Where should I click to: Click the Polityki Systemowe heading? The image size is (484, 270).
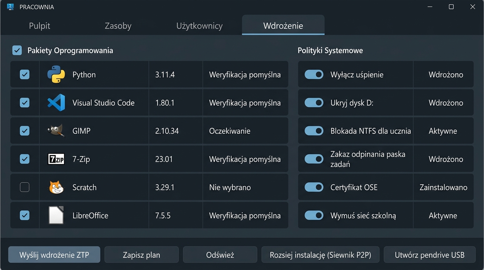point(330,50)
